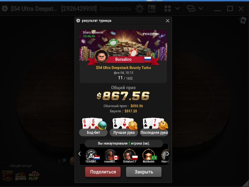Open the table grid layout icon
The height and width of the screenshot is (187, 249).
click(x=168, y=8)
